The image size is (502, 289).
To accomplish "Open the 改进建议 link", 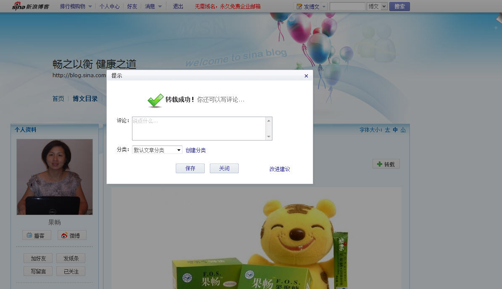I will (x=280, y=169).
